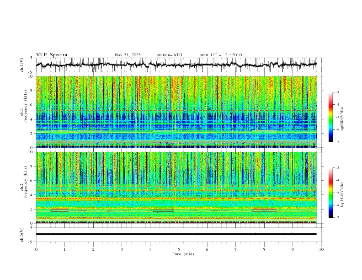Click the Nov.23, 2025 date label

[128, 55]
